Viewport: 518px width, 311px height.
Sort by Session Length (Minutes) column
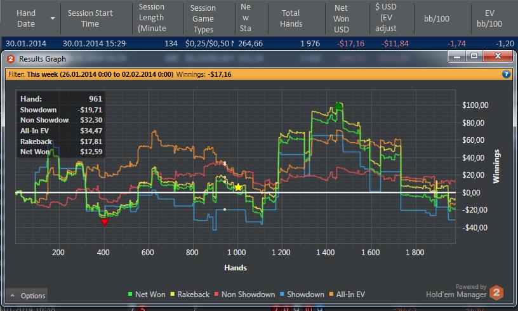click(x=152, y=18)
